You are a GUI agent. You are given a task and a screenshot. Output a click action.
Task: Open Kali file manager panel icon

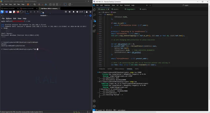click(10, 12)
